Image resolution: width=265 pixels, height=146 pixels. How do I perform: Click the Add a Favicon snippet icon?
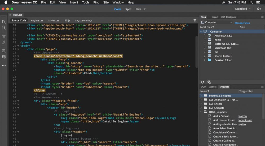[x=210, y=116]
